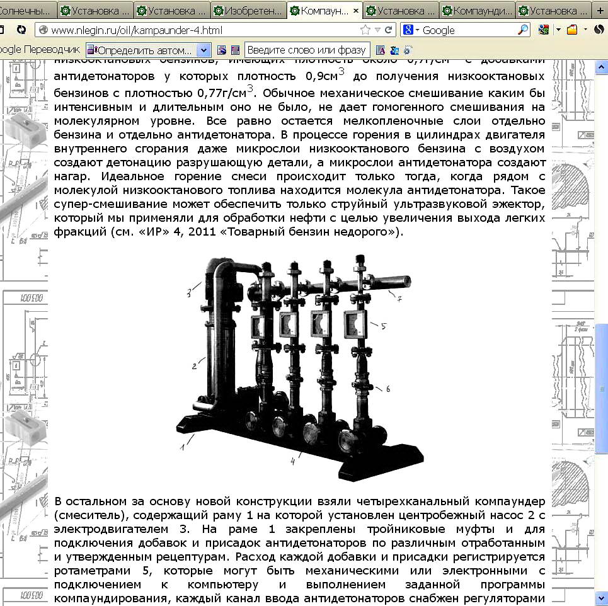
Task: Click the page scrollbar up arrow
Action: (601, 67)
